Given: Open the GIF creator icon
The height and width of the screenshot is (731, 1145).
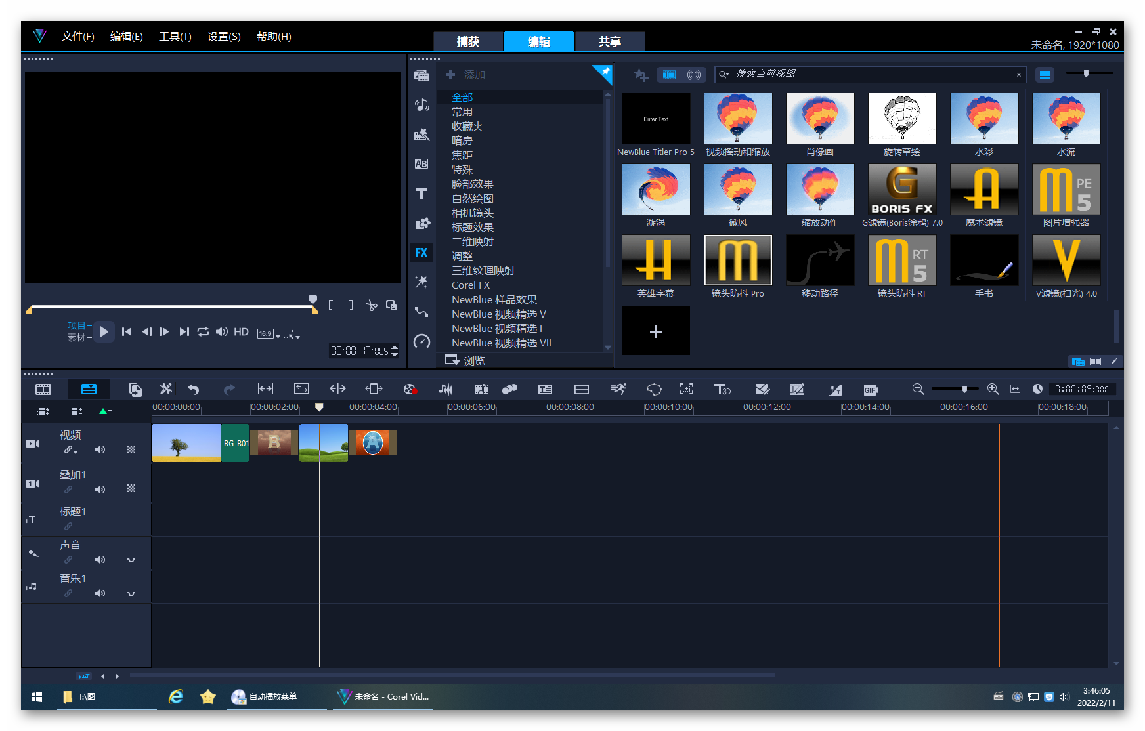Looking at the screenshot, I should [871, 390].
